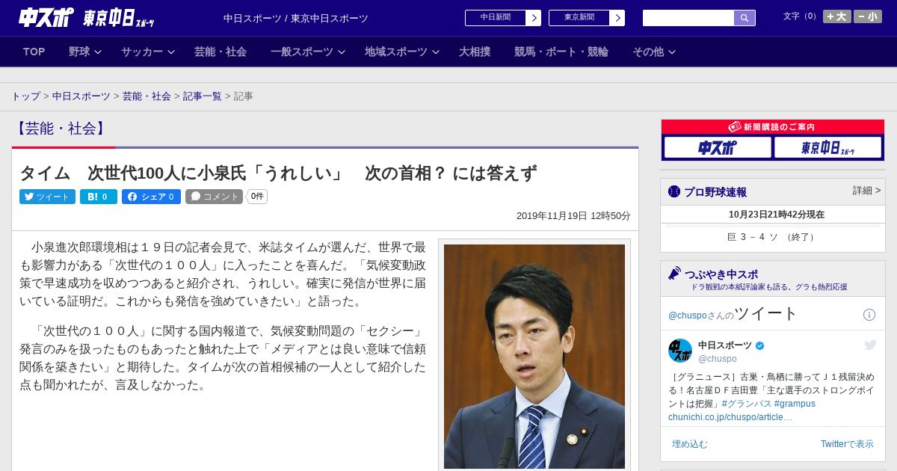The height and width of the screenshot is (471, 897).
Task: Click the #グランパス hashtag
Action: click(747, 404)
